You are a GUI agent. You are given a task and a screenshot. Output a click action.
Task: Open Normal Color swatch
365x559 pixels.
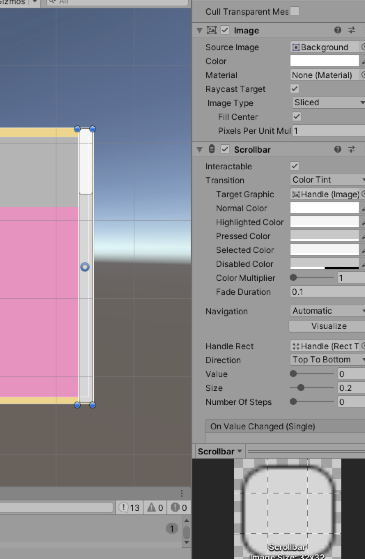click(325, 208)
